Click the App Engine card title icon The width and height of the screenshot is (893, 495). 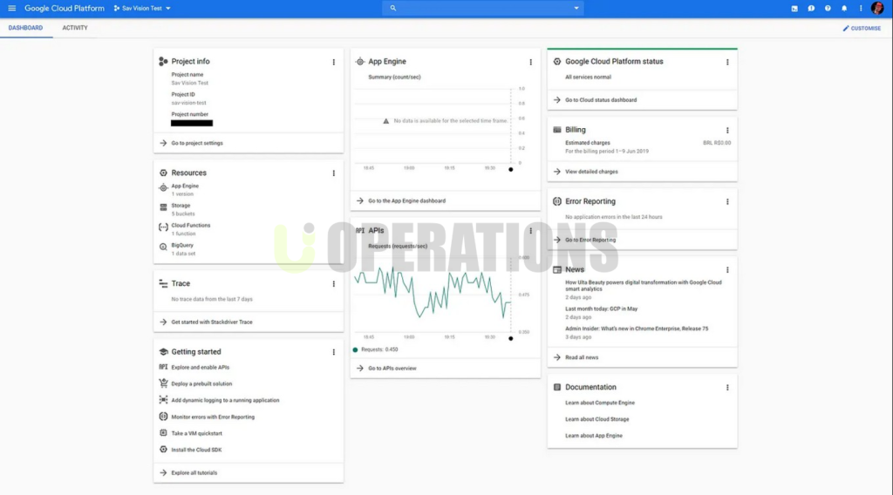[x=360, y=62]
